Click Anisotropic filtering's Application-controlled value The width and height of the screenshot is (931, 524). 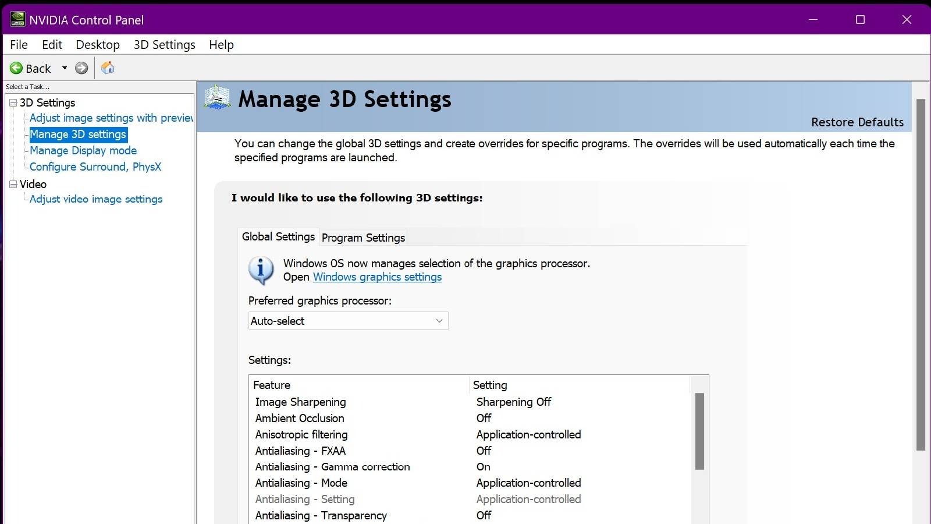click(529, 435)
